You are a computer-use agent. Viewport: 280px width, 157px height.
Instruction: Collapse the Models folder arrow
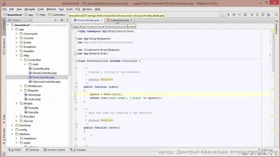17,103
